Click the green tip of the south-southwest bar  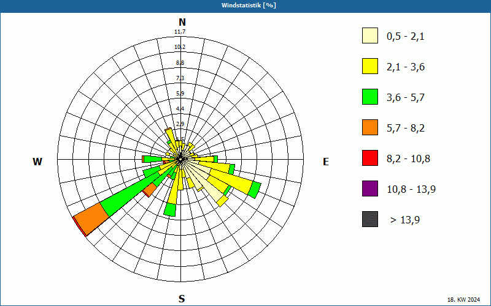tap(170, 210)
